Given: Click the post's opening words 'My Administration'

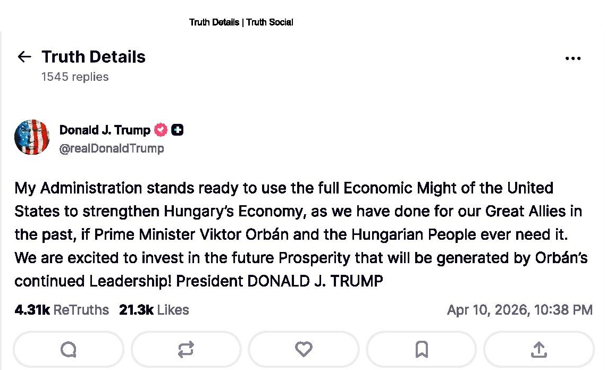Looking at the screenshot, I should pos(78,188).
